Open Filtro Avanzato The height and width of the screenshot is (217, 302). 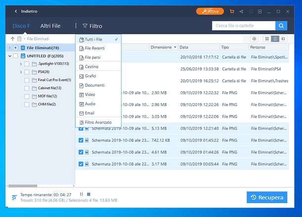click(x=99, y=122)
